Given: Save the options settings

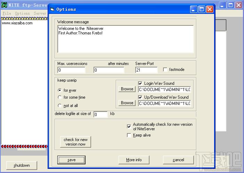Looking at the screenshot, I should [x=71, y=160].
